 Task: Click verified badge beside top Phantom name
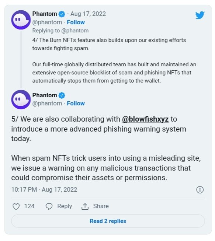click(x=62, y=14)
